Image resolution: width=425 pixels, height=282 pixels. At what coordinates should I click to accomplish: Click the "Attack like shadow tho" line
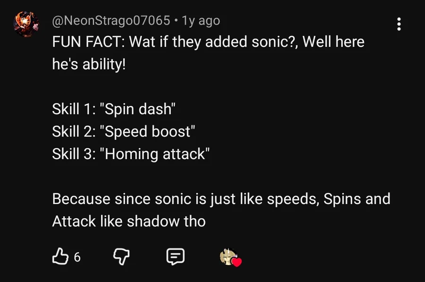[128, 221]
